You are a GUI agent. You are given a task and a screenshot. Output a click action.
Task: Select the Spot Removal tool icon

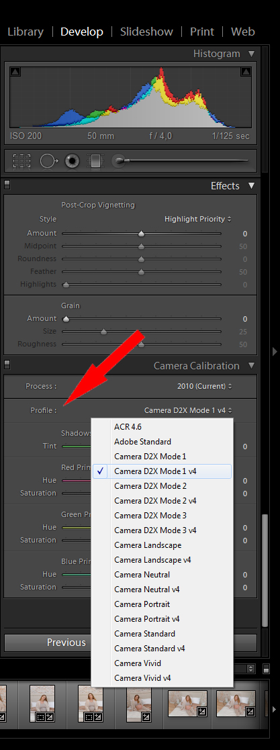coord(48,160)
